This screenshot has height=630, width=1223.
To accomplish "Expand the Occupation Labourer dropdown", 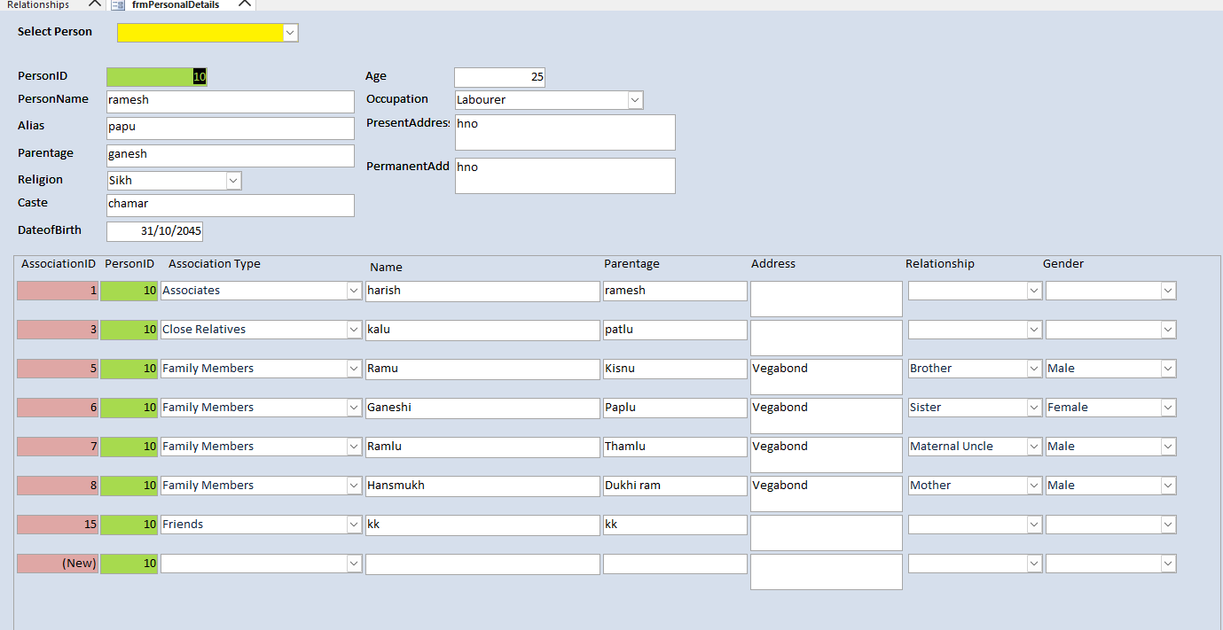I will pyautogui.click(x=635, y=100).
